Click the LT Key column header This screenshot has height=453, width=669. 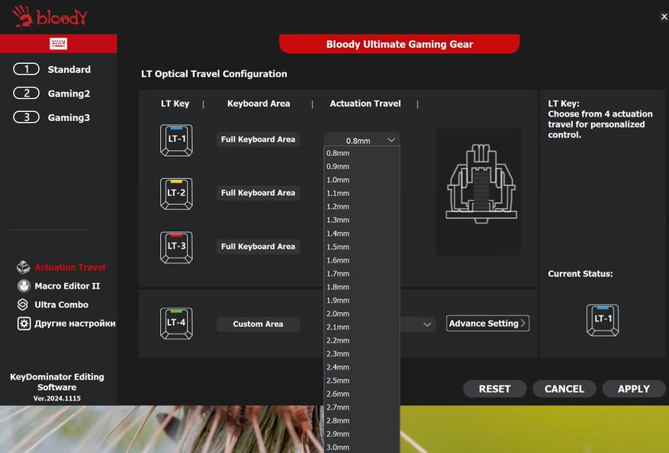point(175,104)
